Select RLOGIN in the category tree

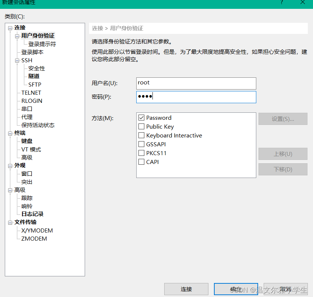pyautogui.click(x=32, y=101)
